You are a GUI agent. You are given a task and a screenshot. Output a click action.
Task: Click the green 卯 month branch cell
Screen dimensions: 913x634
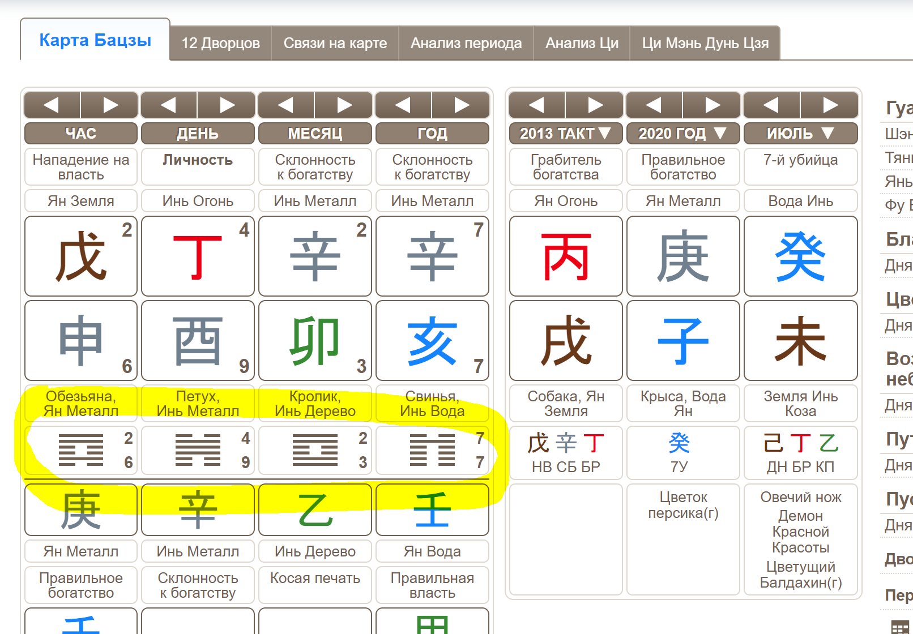(315, 340)
